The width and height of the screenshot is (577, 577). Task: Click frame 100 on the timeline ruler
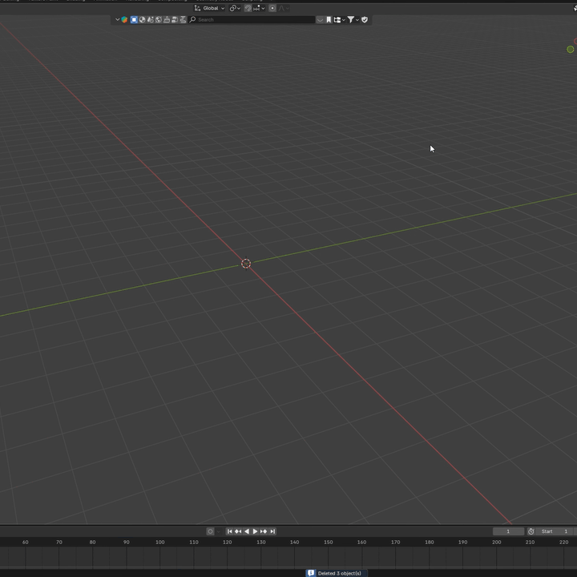coord(159,542)
